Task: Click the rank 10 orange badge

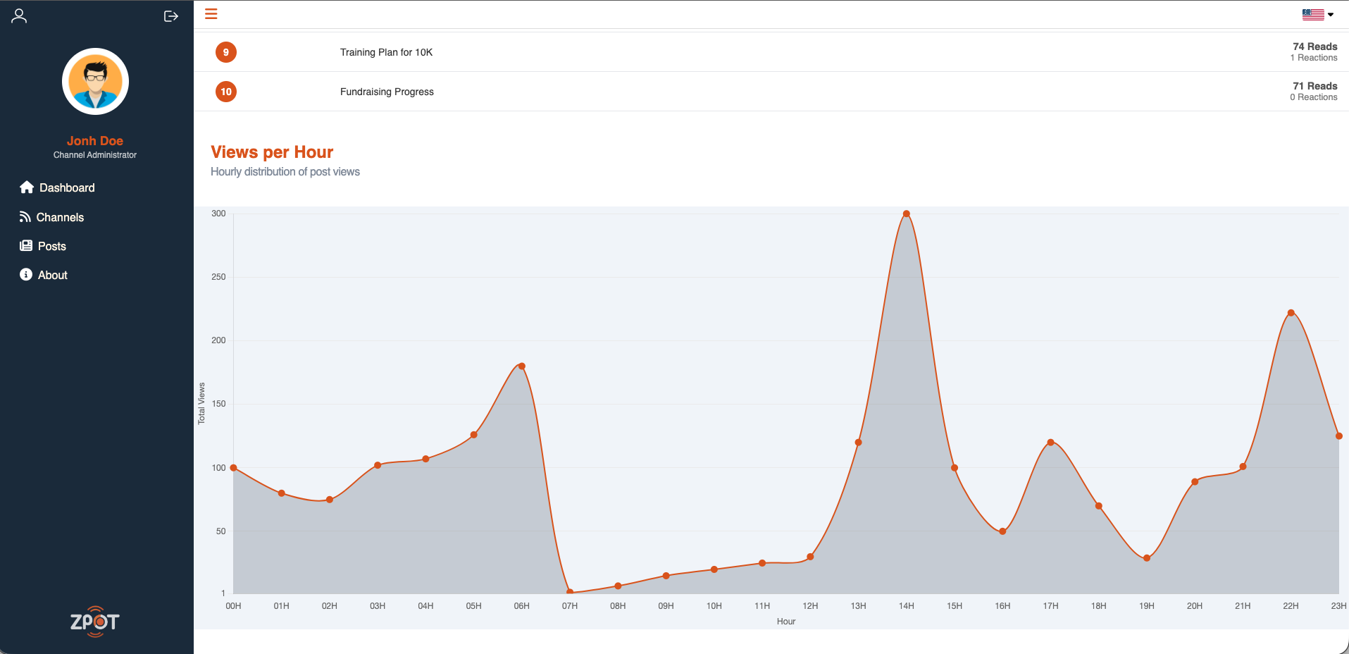Action: click(x=225, y=92)
